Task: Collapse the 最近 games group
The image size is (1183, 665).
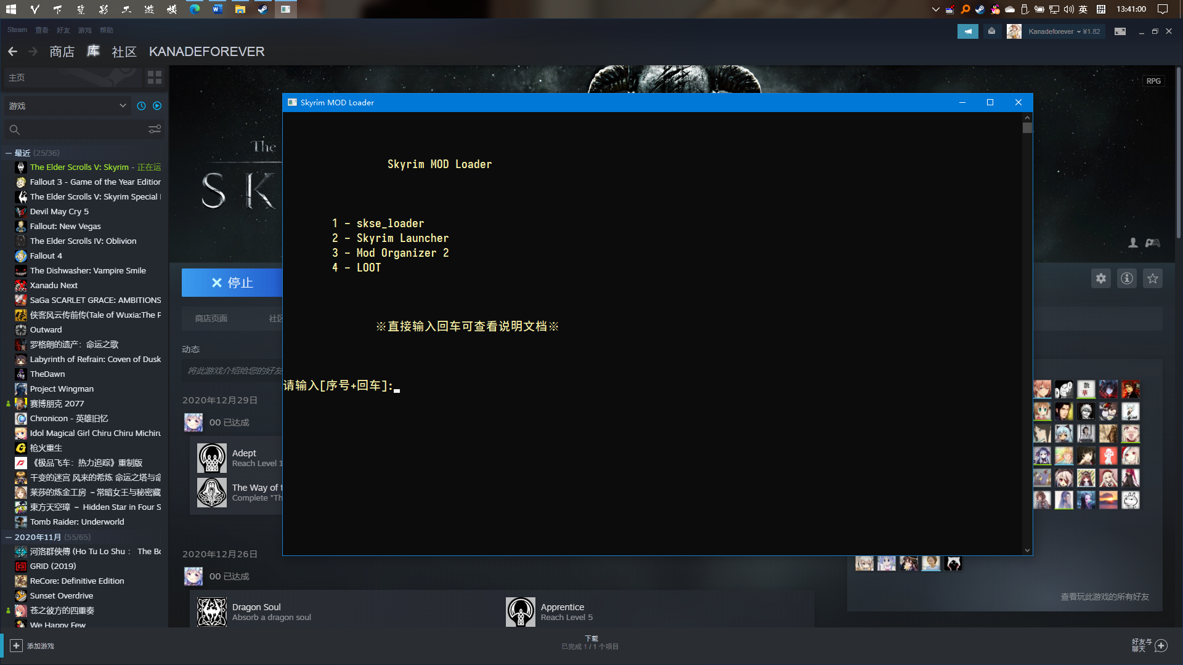Action: pyautogui.click(x=9, y=153)
